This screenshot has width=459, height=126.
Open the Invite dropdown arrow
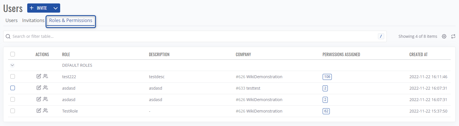56,8
